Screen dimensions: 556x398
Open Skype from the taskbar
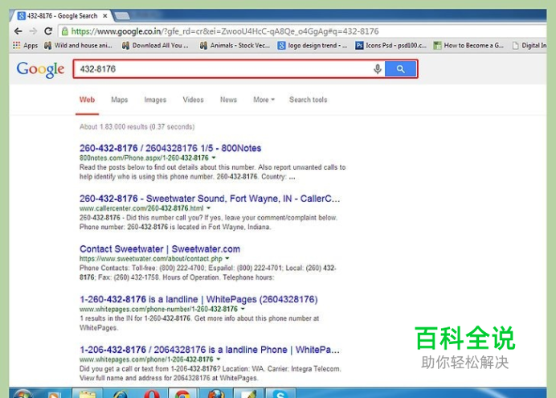coord(280,394)
